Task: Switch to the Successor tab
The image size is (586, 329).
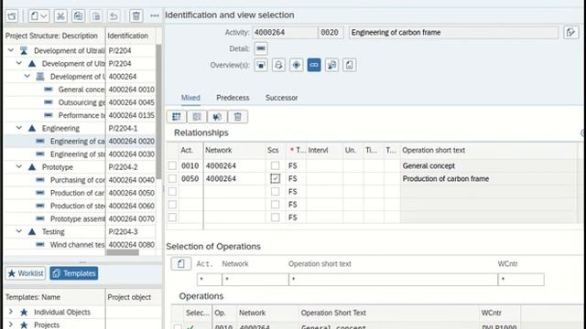Action: click(x=281, y=98)
